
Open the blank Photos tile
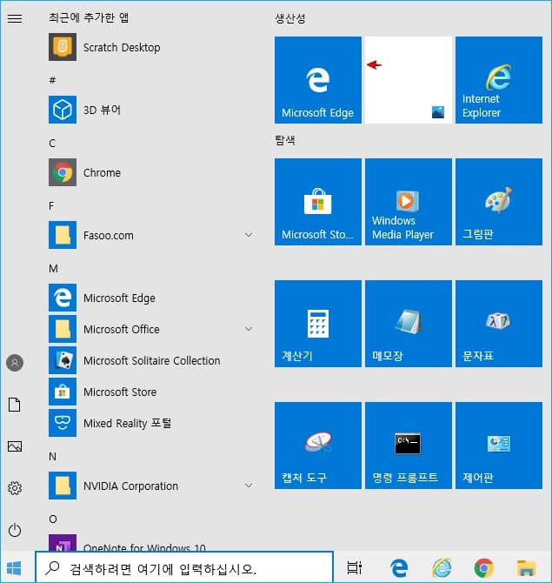pos(409,80)
